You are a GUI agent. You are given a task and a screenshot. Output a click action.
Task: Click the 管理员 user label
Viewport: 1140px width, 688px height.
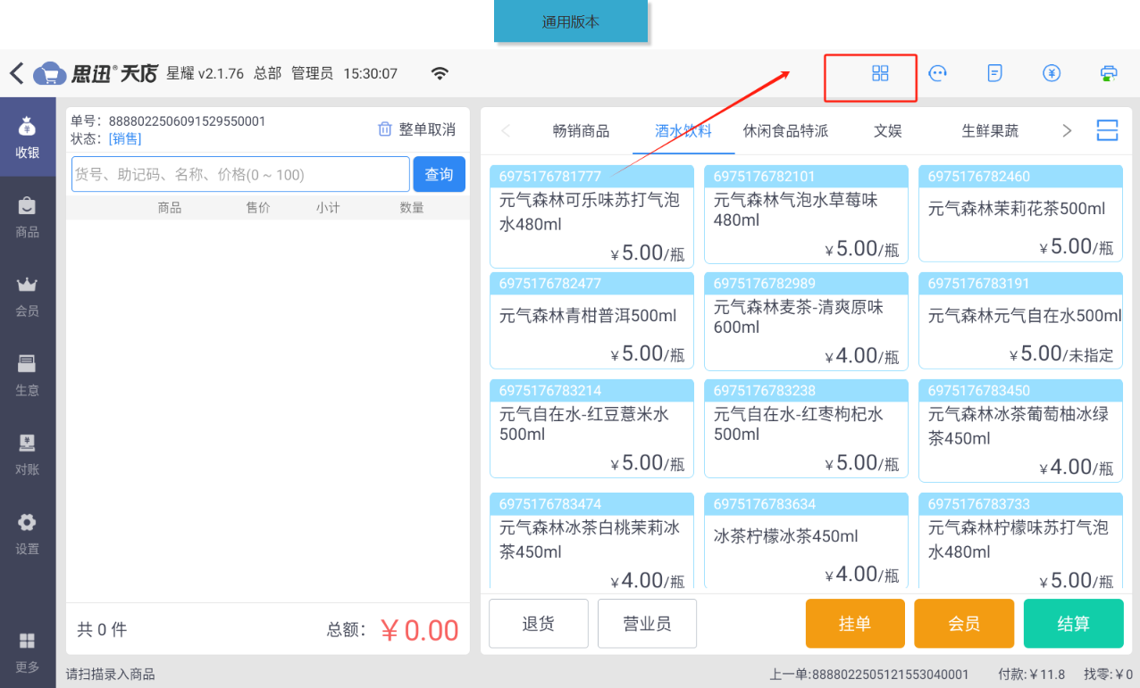tap(312, 73)
